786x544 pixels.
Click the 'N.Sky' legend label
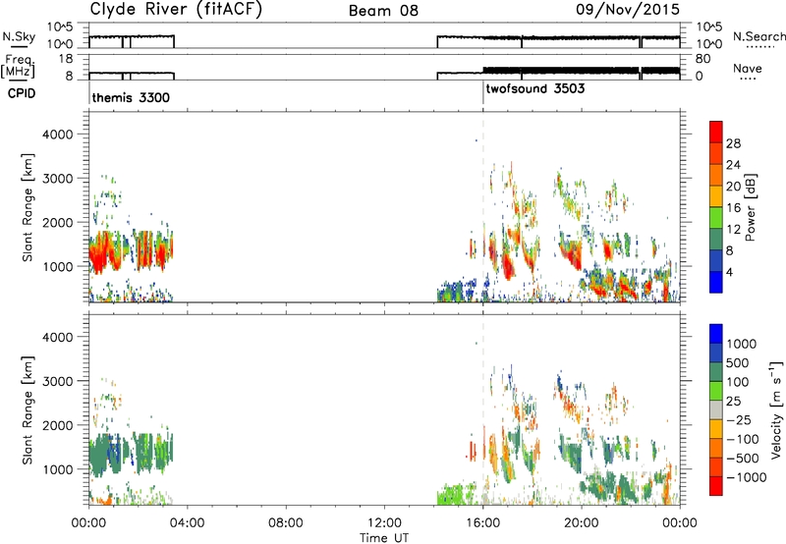(x=19, y=36)
